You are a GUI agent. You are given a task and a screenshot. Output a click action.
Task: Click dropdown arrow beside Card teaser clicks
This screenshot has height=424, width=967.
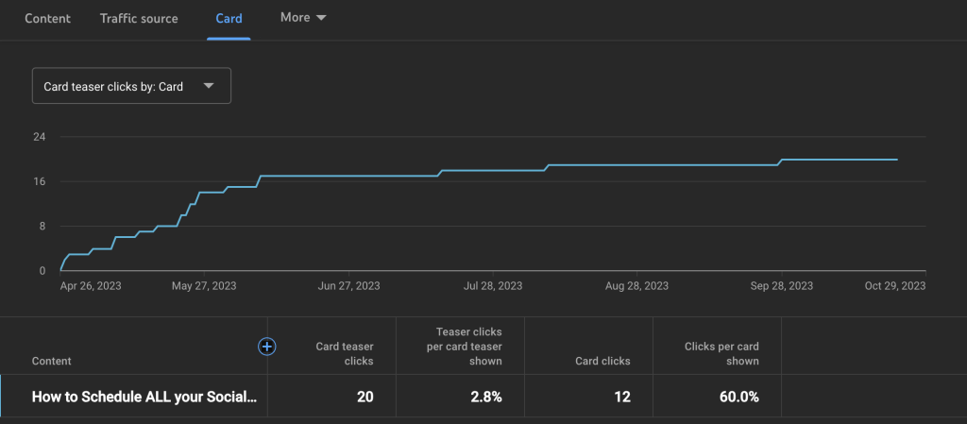pos(209,86)
